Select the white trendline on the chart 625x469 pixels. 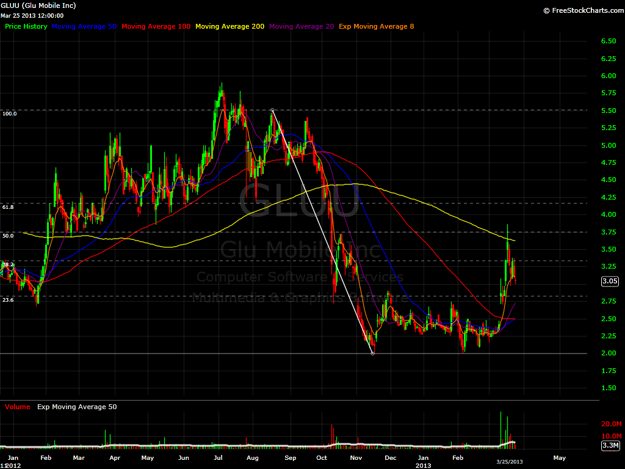pos(323,232)
